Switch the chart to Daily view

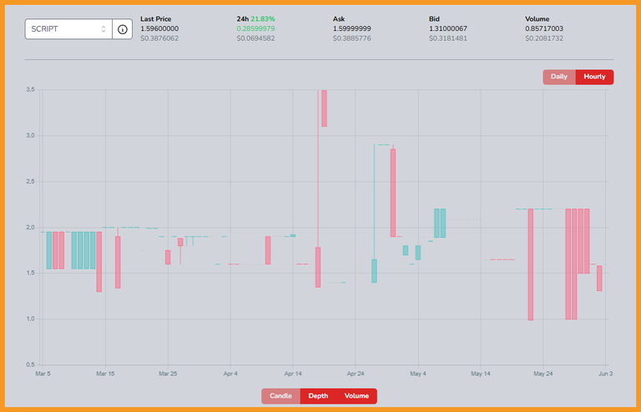click(559, 77)
